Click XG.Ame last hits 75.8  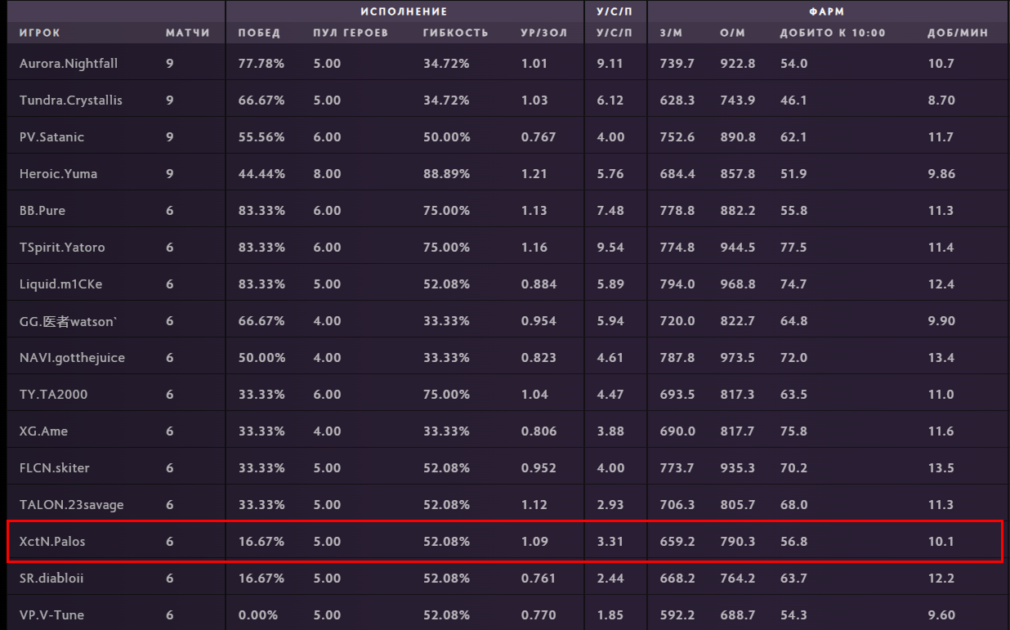click(x=793, y=431)
